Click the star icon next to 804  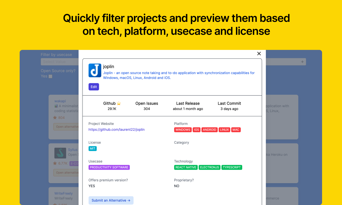tap(55, 118)
